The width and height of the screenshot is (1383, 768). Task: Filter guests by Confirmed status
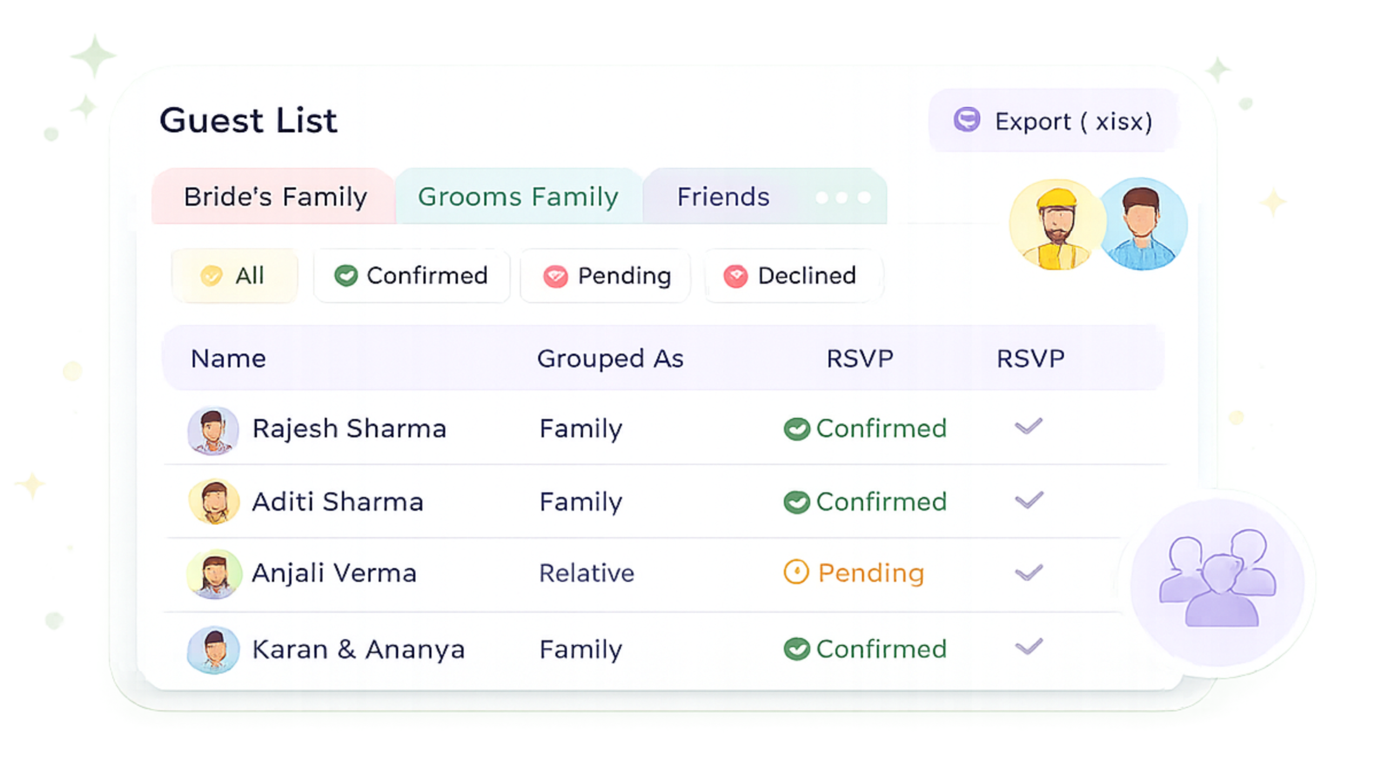[x=412, y=275]
